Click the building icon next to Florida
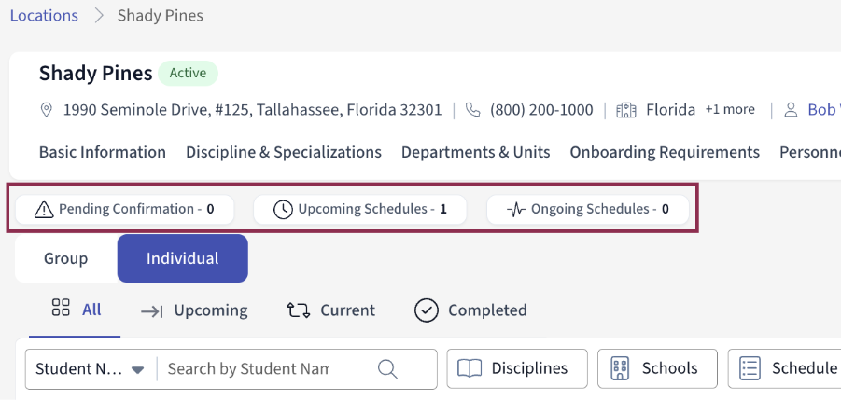This screenshot has width=841, height=400. point(625,110)
